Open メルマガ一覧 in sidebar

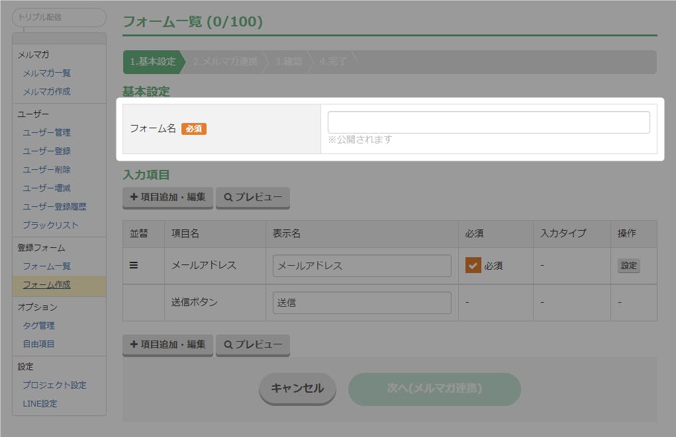click(46, 73)
